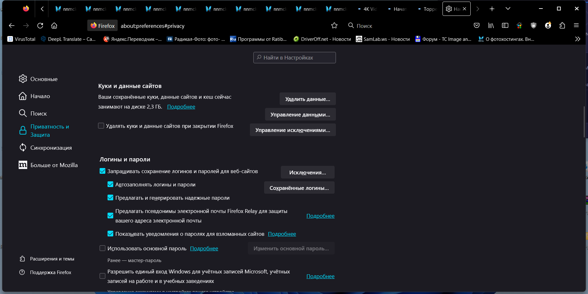Toggle autofill logins and passwords
The image size is (588, 294).
110,184
